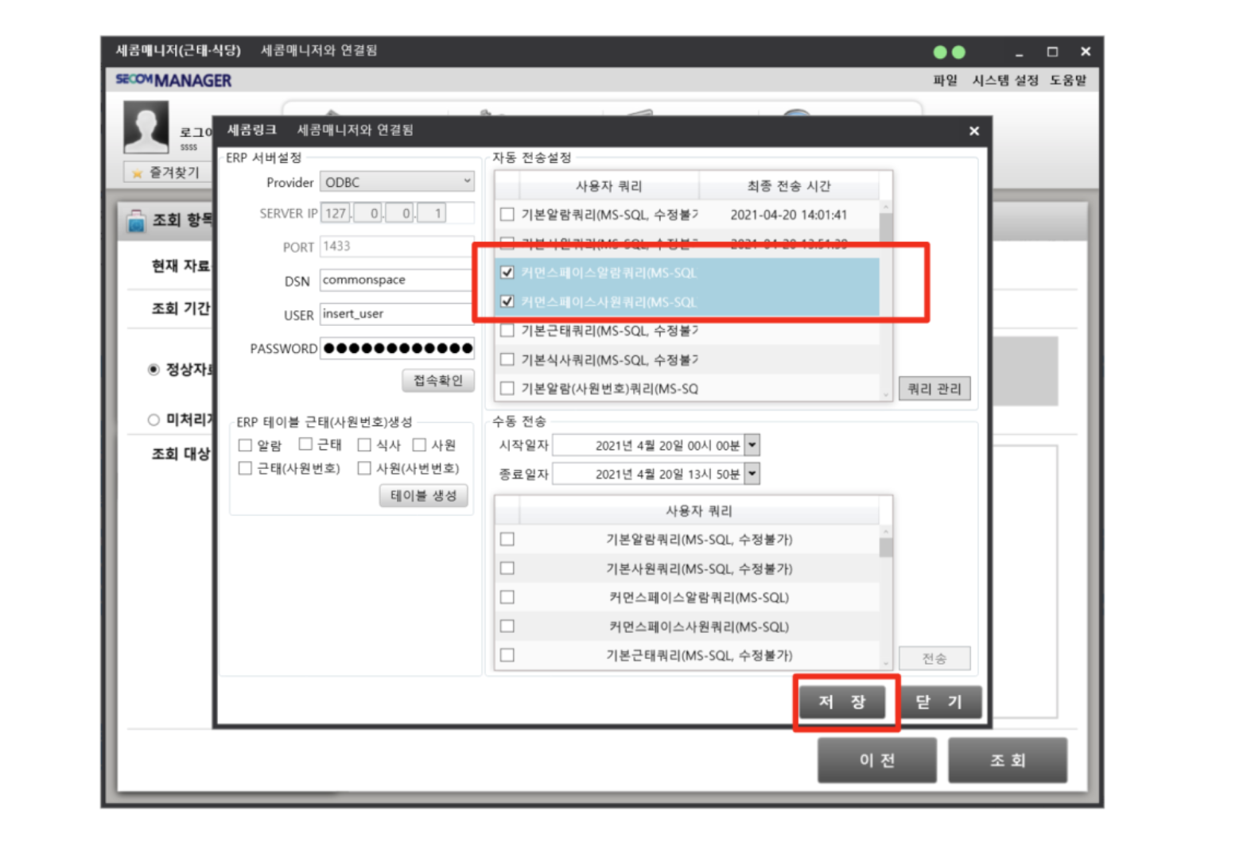Screen dimensions: 1247x857
Task: Open the Provider ODBC dropdown
Action: tap(467, 182)
